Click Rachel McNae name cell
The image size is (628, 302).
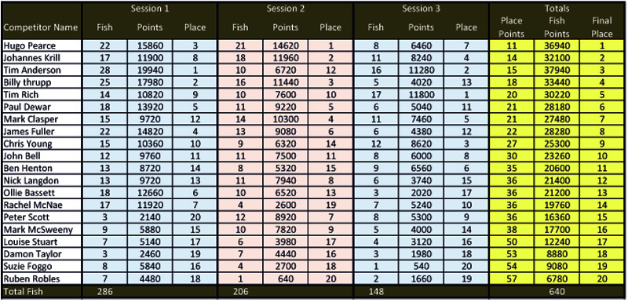coord(42,206)
